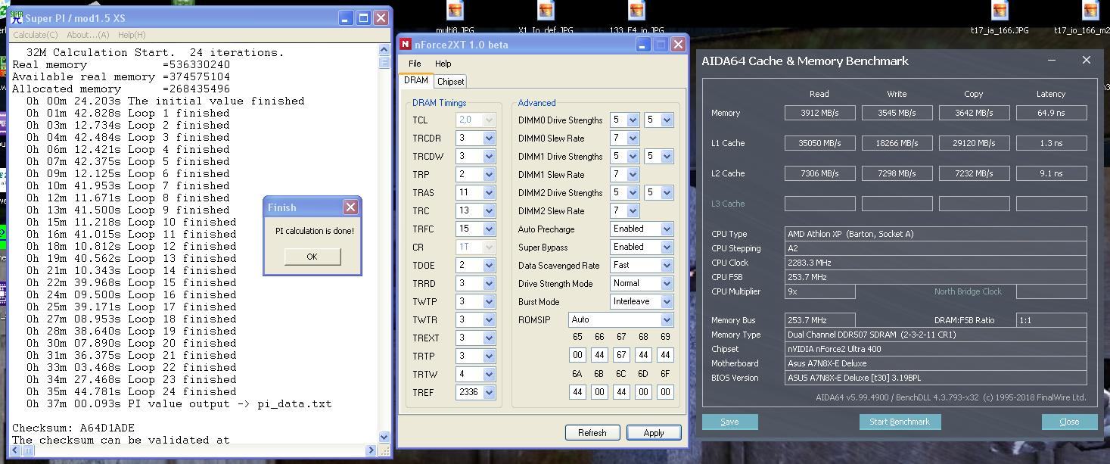Expand the TRTP timing dropdown
The width and height of the screenshot is (1110, 464).
pos(489,357)
